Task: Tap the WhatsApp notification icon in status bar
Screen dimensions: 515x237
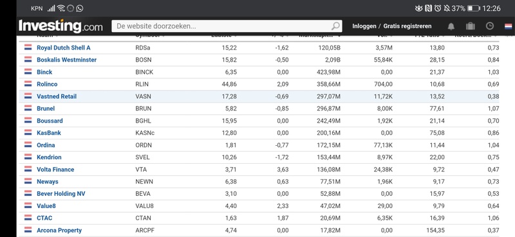Action: pyautogui.click(x=79, y=8)
